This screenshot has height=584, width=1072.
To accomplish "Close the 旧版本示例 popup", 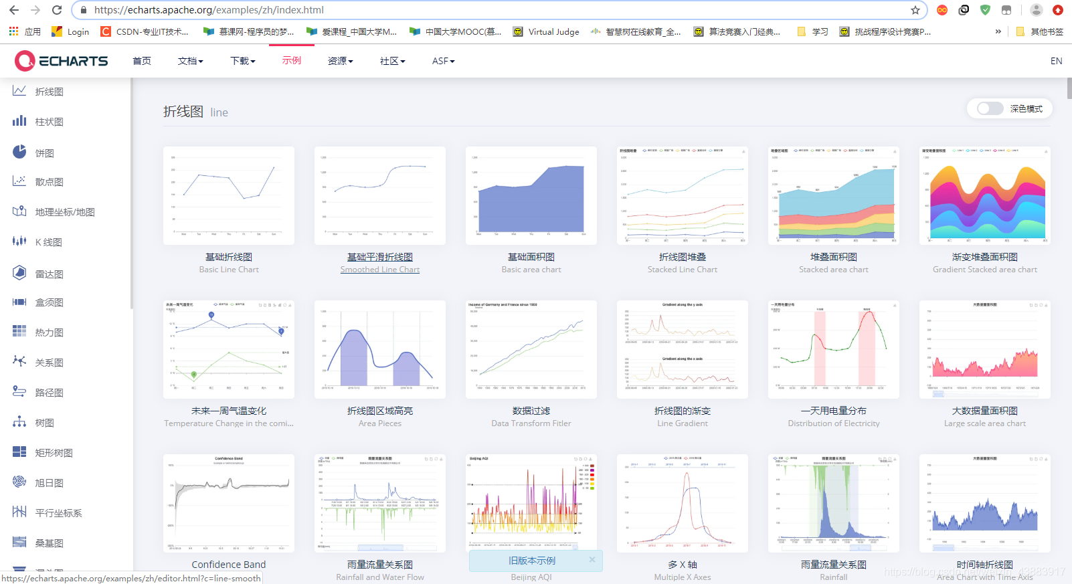I will coord(592,560).
